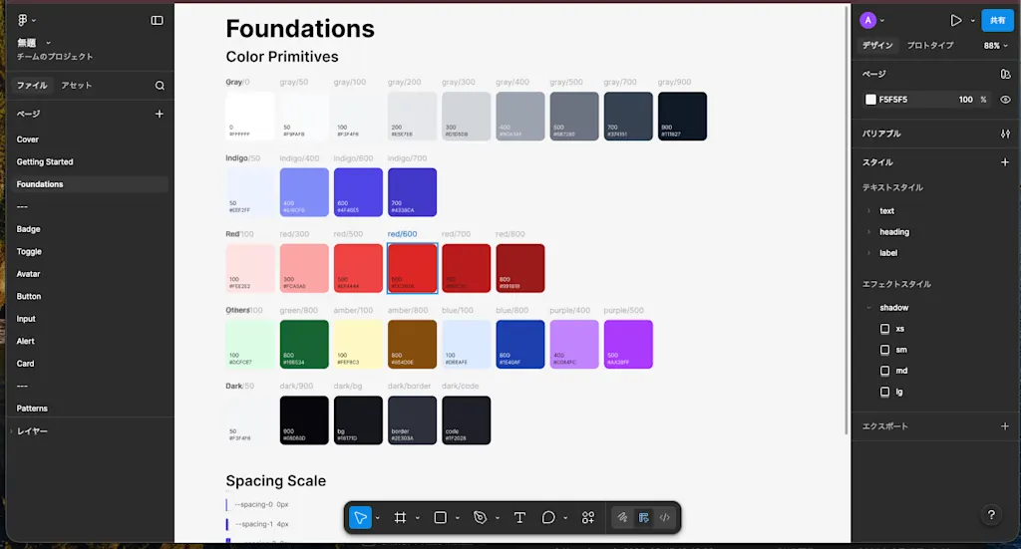Add export setting with plus icon
Viewport: 1021px width, 549px height.
coord(1005,426)
